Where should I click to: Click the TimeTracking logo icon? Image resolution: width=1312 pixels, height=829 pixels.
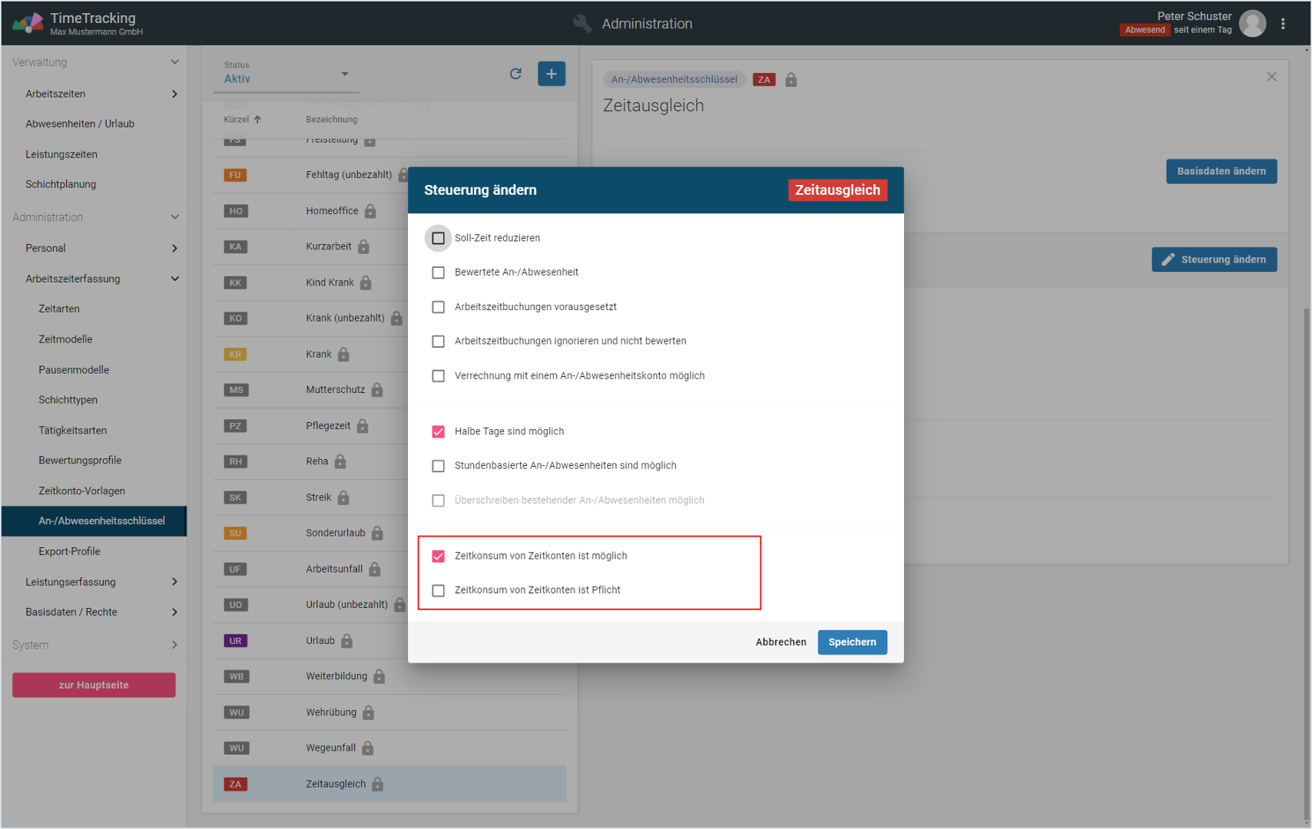tap(28, 23)
